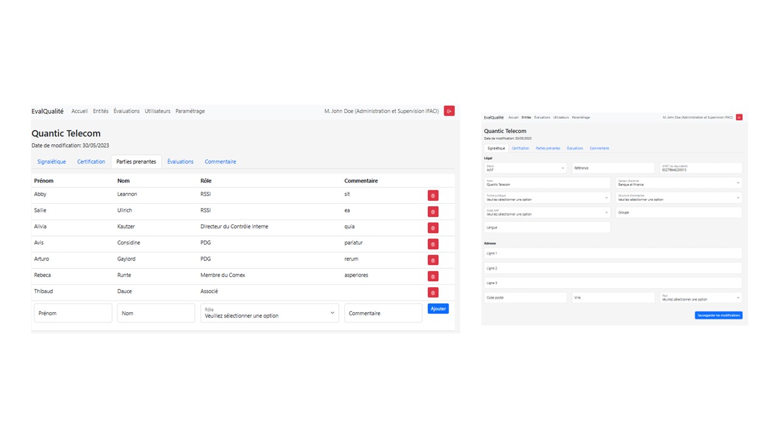Click EvalQualité brand link in the stakeholders screen
This screenshot has height=438, width=779.
click(47, 111)
